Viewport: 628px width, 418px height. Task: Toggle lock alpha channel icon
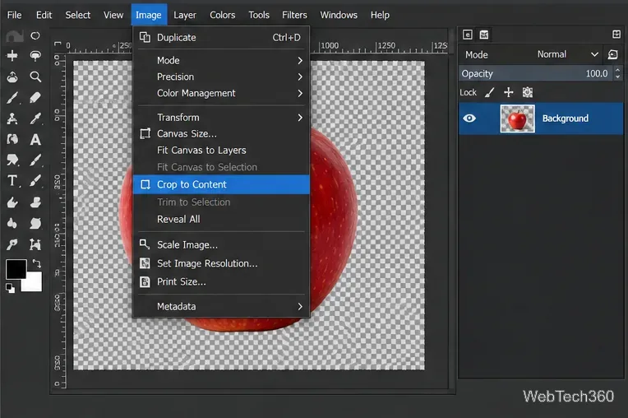[x=528, y=93]
